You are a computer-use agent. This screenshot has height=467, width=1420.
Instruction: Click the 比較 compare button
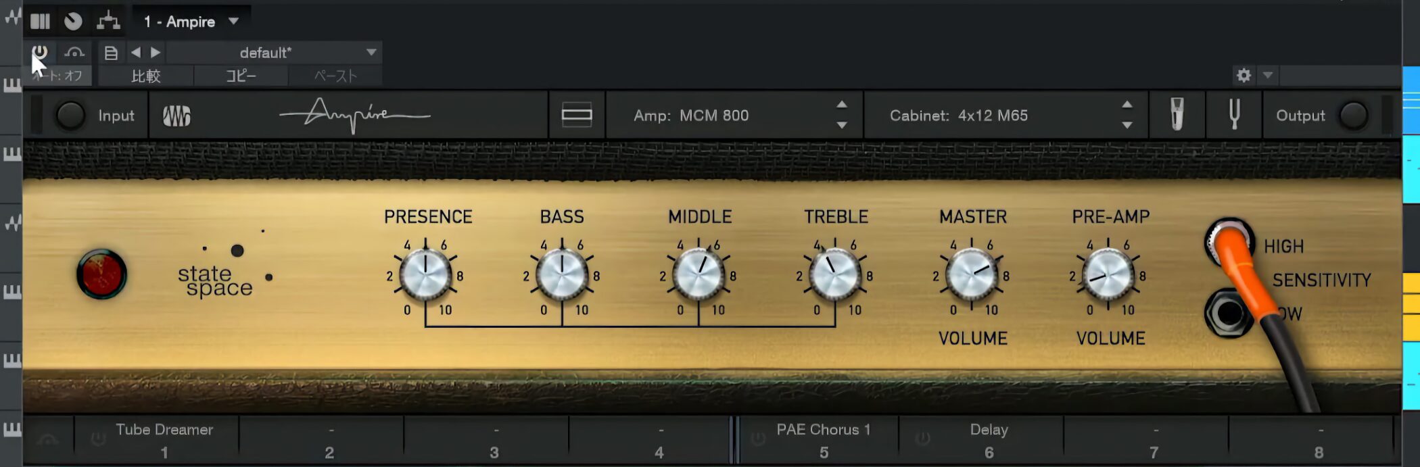[145, 76]
